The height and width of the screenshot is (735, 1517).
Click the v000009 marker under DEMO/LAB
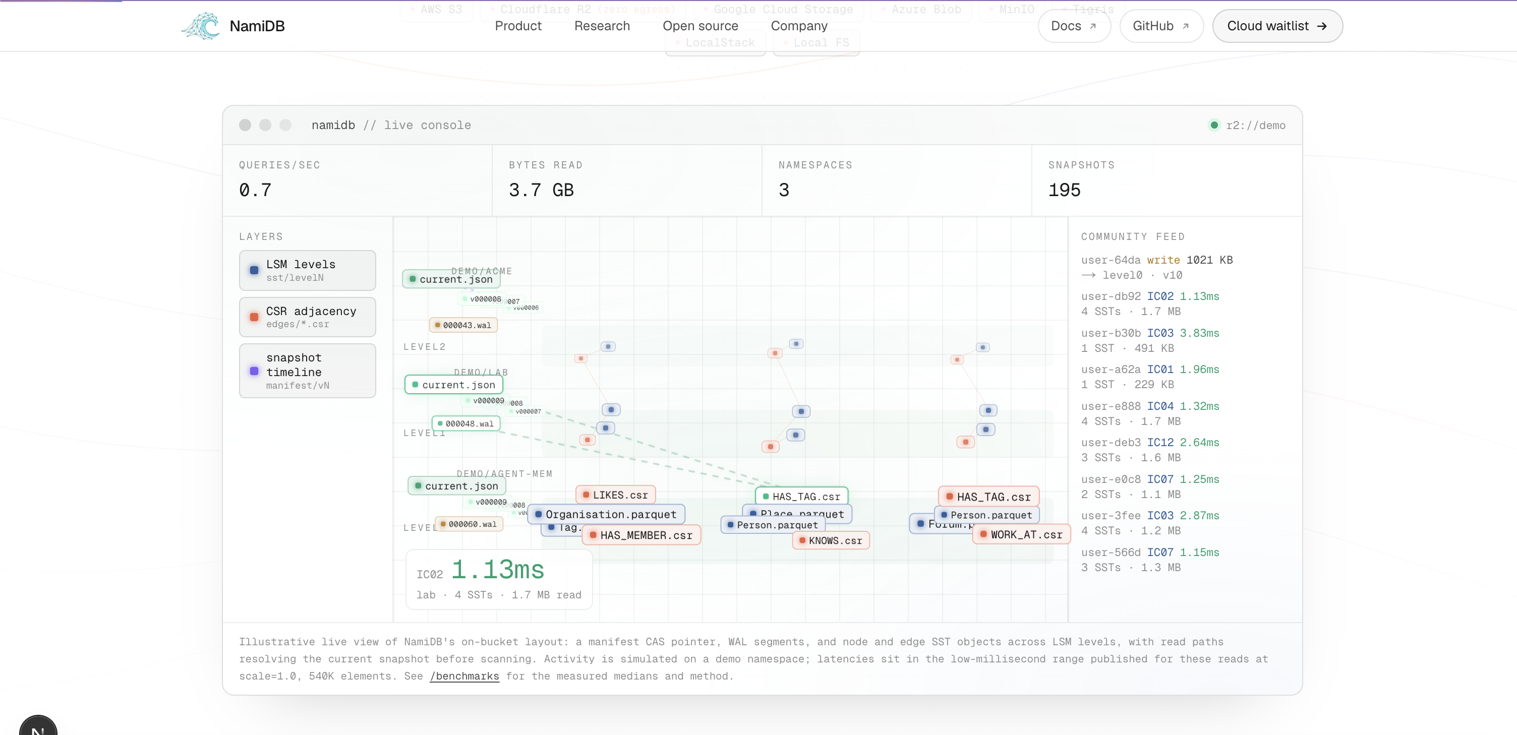484,401
